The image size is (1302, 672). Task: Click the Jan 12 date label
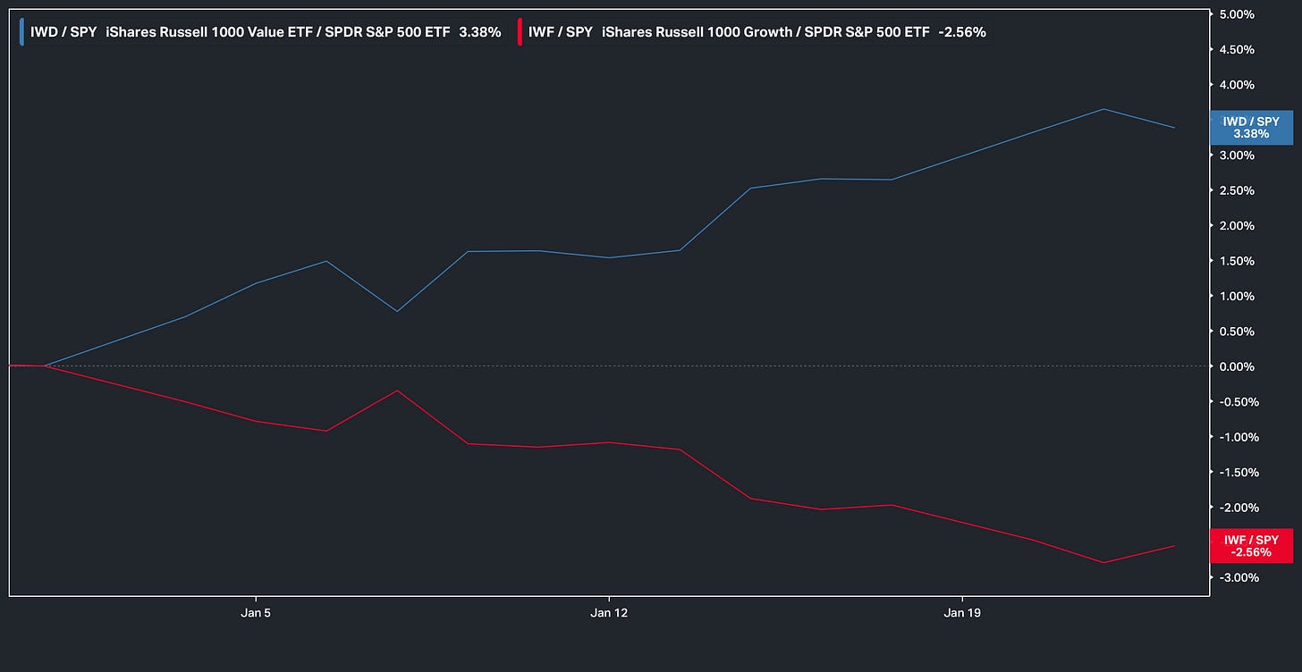608,613
